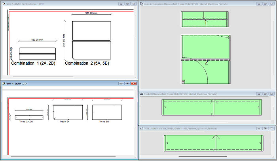Image resolution: width=277 pixels, height=161 pixels.
Task: Click the Tread 2A window title icon
Action: pyautogui.click(x=142, y=129)
